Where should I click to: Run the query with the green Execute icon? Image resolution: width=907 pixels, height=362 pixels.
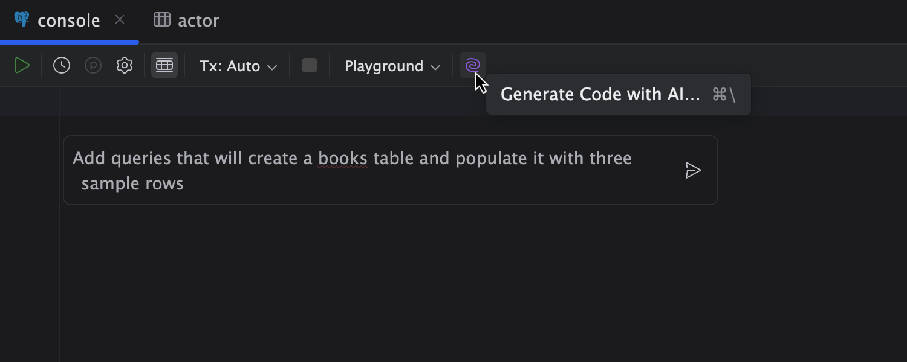click(22, 66)
